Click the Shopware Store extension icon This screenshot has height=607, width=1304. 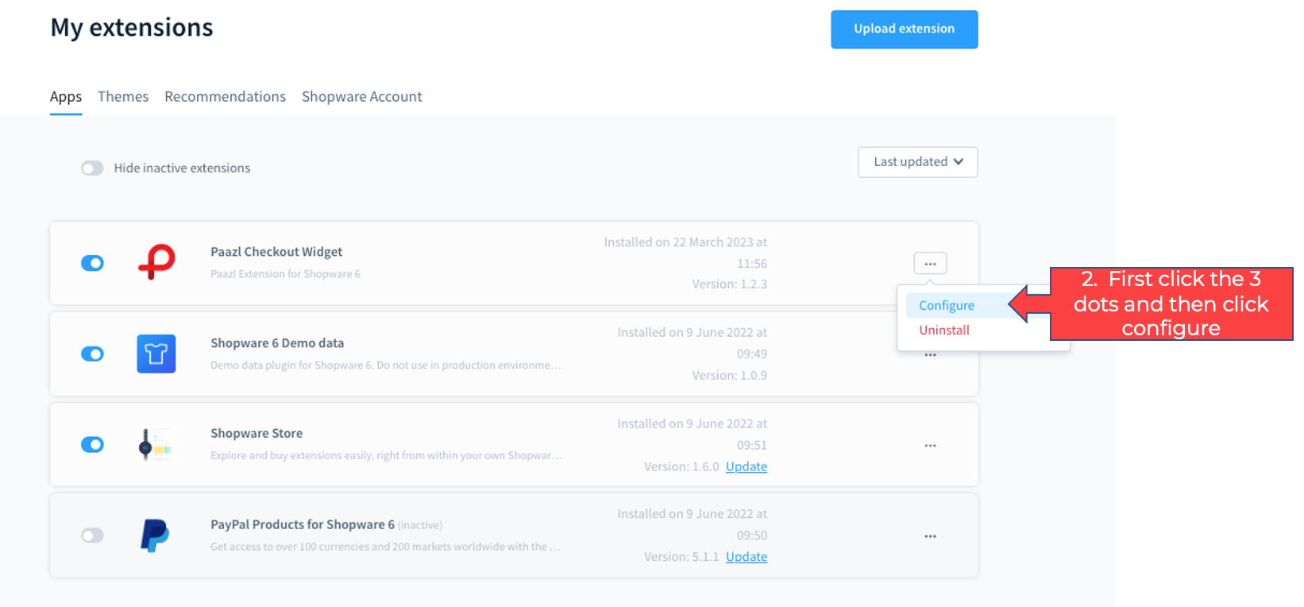[x=156, y=444]
